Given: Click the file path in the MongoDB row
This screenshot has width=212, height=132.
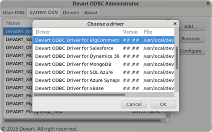Looking at the screenshot, I should point(159,64).
